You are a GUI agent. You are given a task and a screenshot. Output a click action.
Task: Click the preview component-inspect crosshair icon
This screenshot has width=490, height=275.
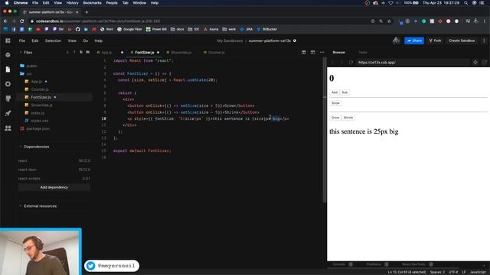(475, 63)
